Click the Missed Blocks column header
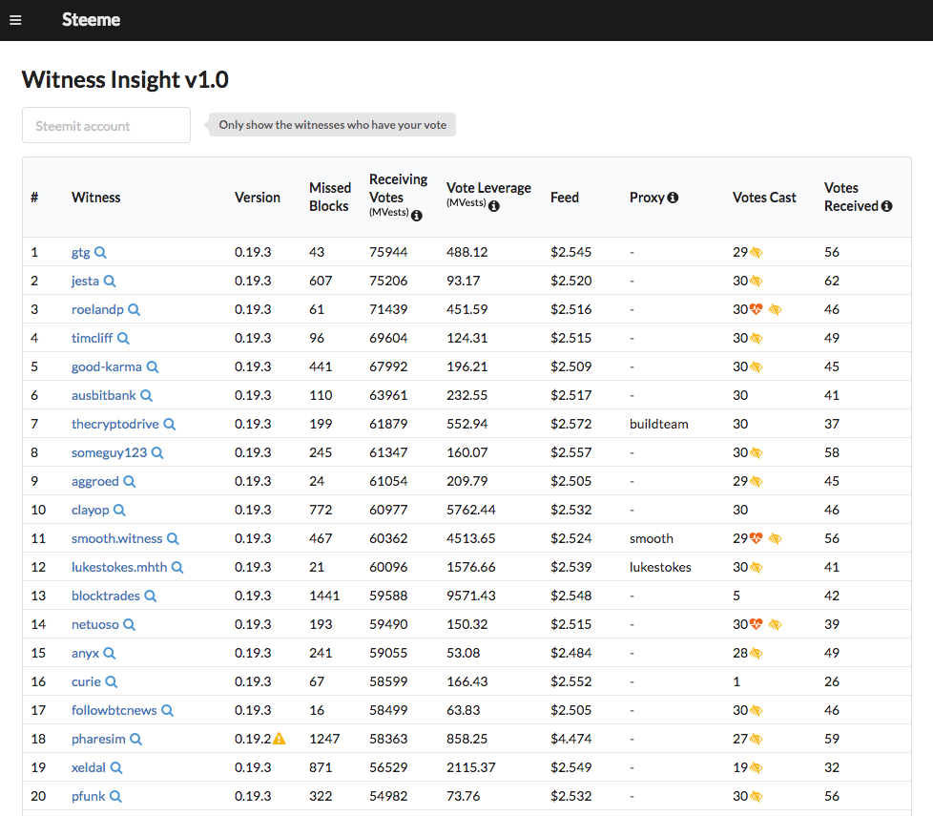Viewport: 933px width, 816px height. pos(330,197)
